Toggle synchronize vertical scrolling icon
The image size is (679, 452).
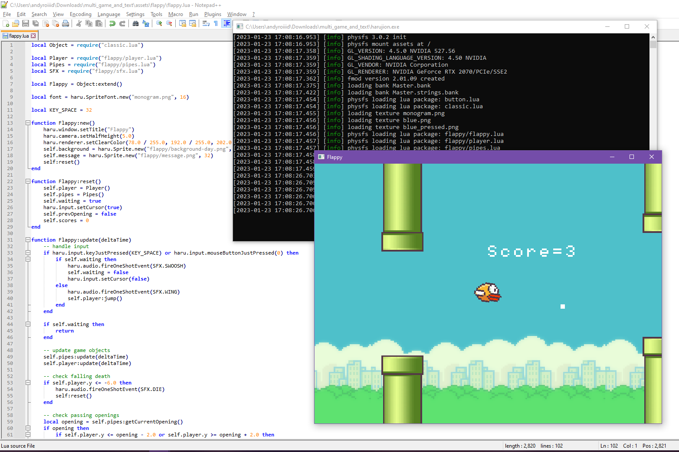pyautogui.click(x=183, y=23)
